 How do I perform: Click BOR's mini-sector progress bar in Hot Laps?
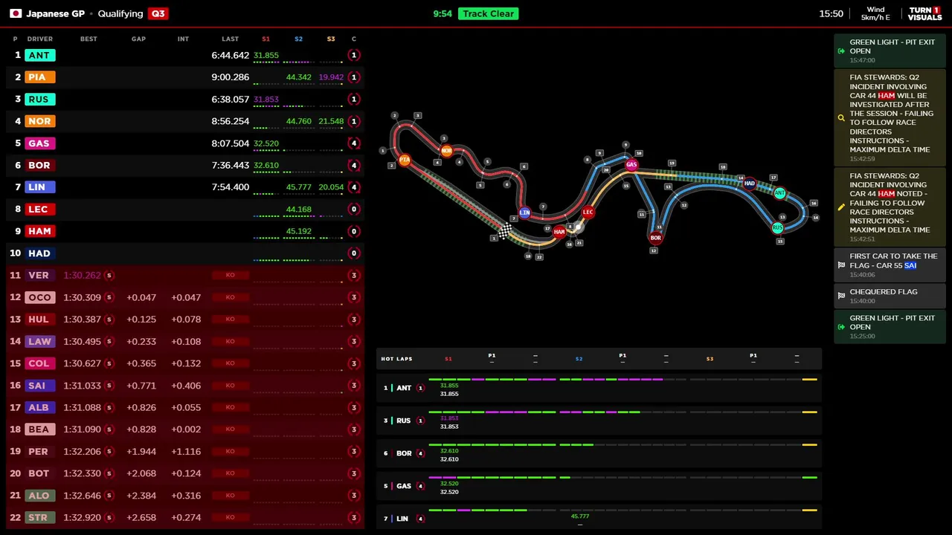tap(623, 445)
